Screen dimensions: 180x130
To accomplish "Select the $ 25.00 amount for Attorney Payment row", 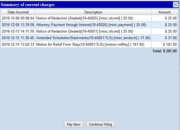I will click(164, 25).
